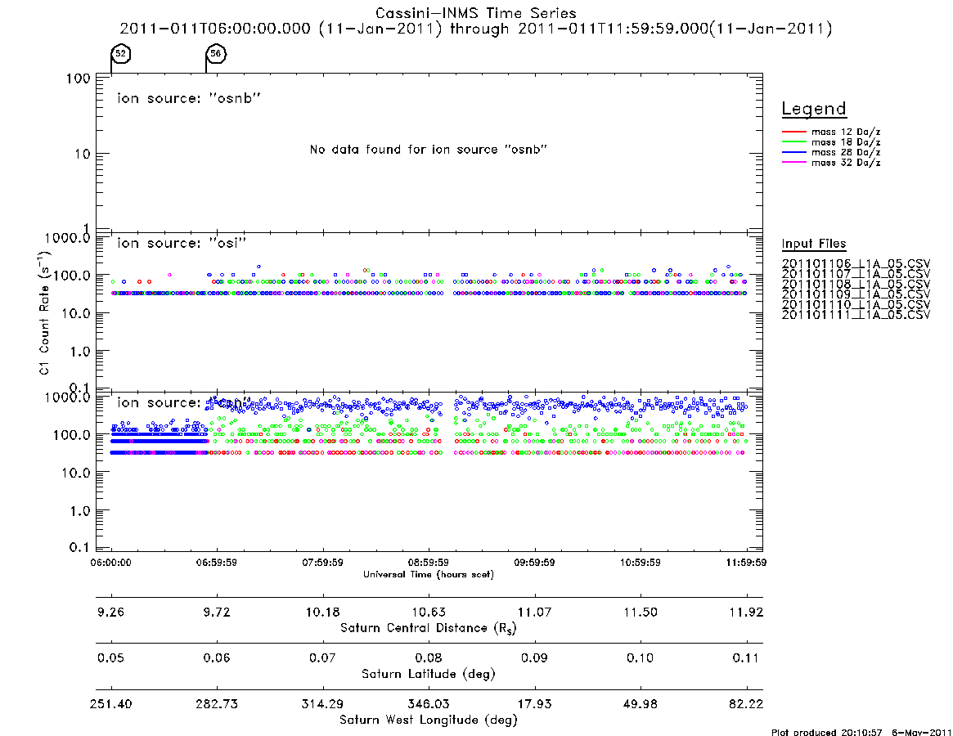Click file name 201101111_L1A_05.CSV
This screenshot has width=953, height=736.
click(856, 315)
